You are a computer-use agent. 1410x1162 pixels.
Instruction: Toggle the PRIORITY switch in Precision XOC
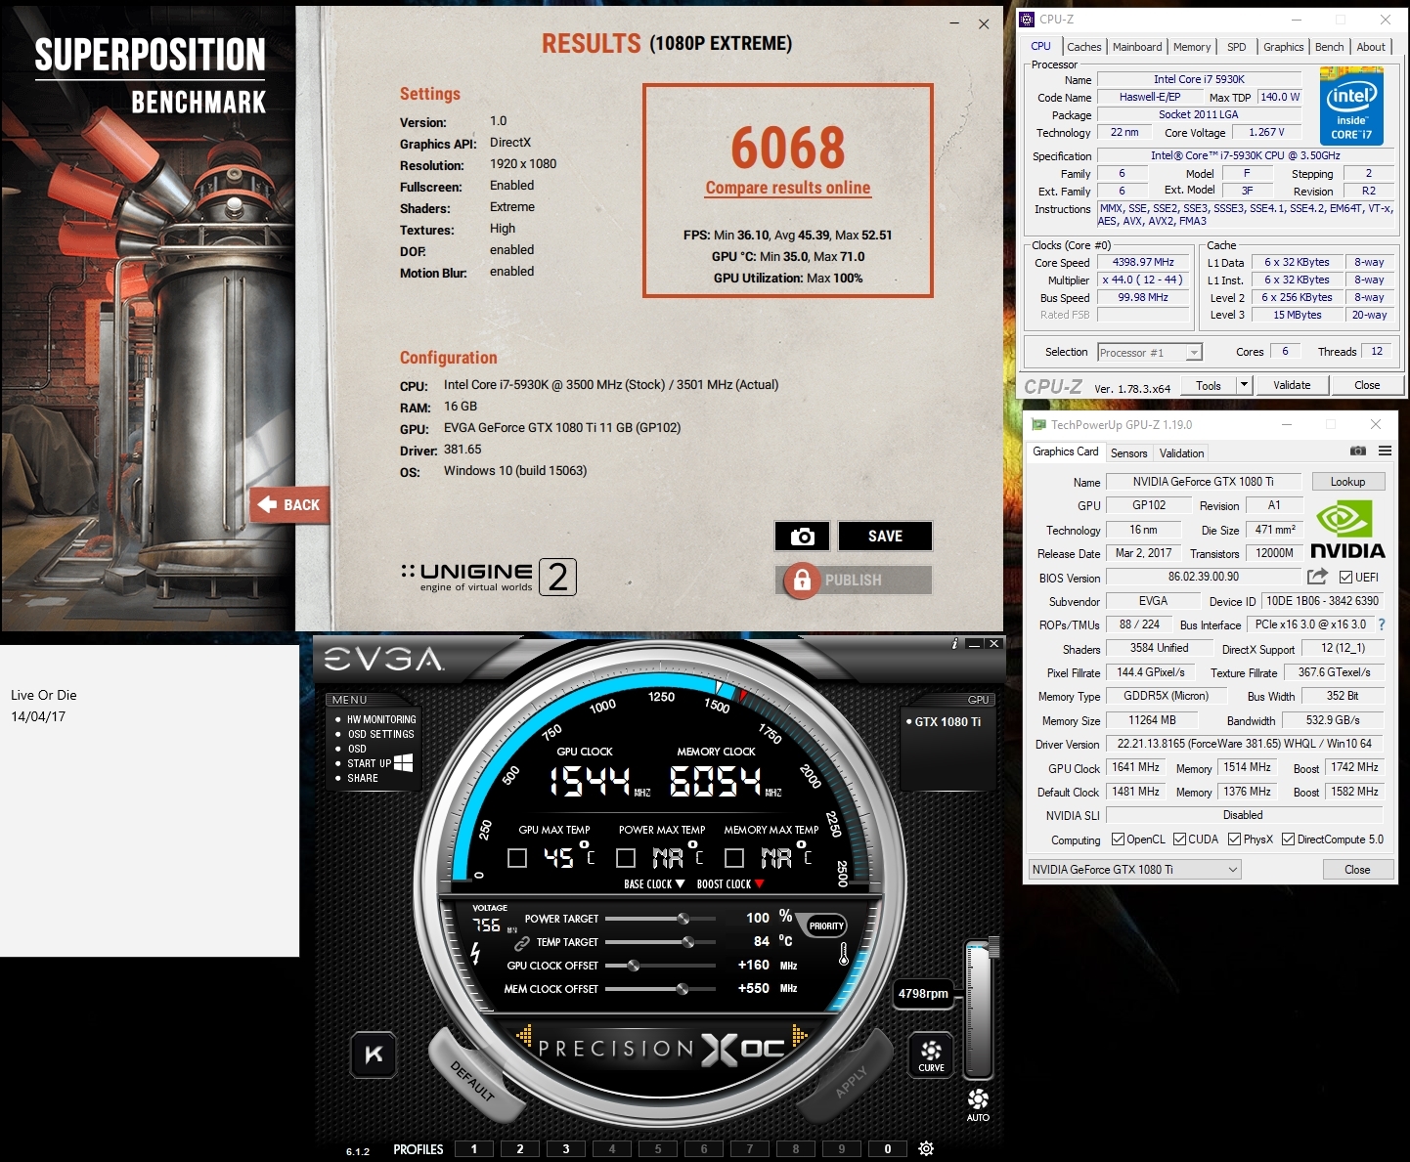(x=826, y=925)
